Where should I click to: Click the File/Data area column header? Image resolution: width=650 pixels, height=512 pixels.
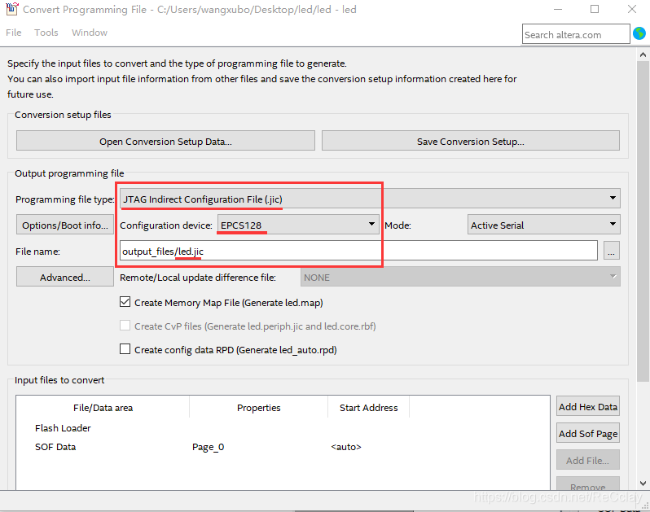coord(103,407)
